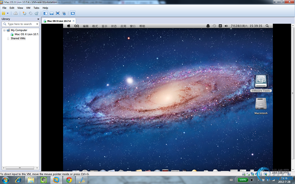Open the 帮助 menu in guest
The image size is (295, 184).
(142, 26)
